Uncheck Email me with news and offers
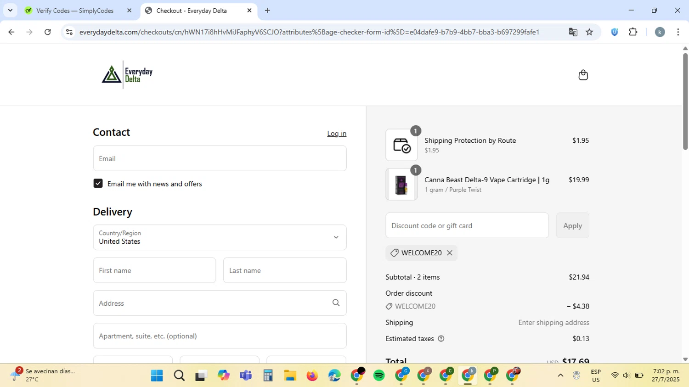Screen dimensions: 689x387 click(x=98, y=184)
